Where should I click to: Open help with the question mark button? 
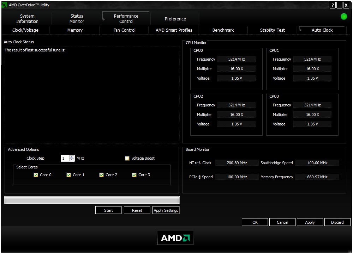[x=333, y=5]
